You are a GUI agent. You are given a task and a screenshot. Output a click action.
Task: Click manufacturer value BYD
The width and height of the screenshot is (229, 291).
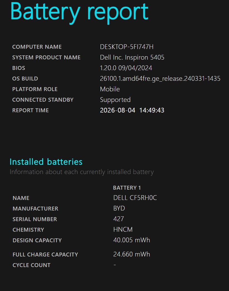119,208
